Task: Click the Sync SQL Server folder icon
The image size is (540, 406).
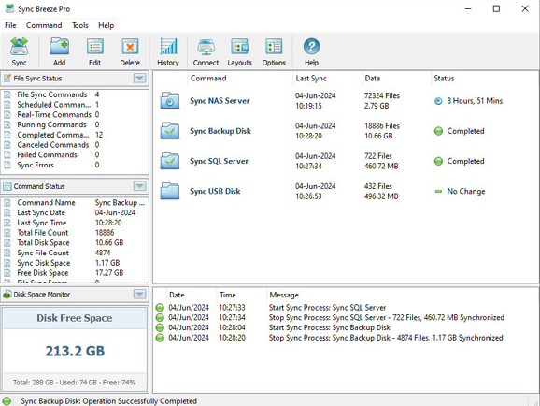Action: 169,161
